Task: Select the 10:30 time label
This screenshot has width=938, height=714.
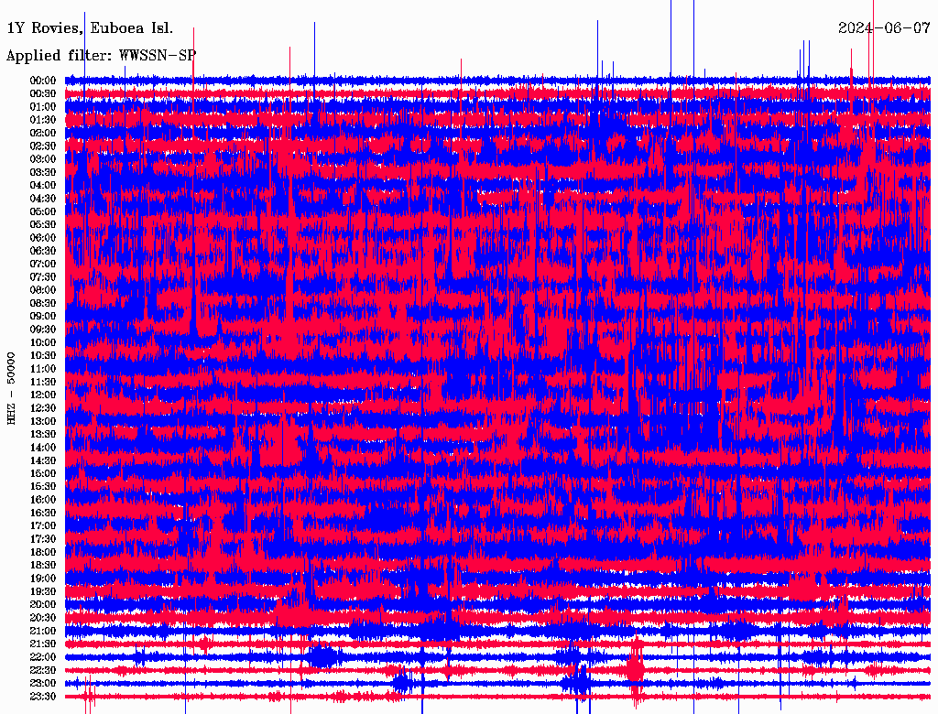Action: (43, 356)
